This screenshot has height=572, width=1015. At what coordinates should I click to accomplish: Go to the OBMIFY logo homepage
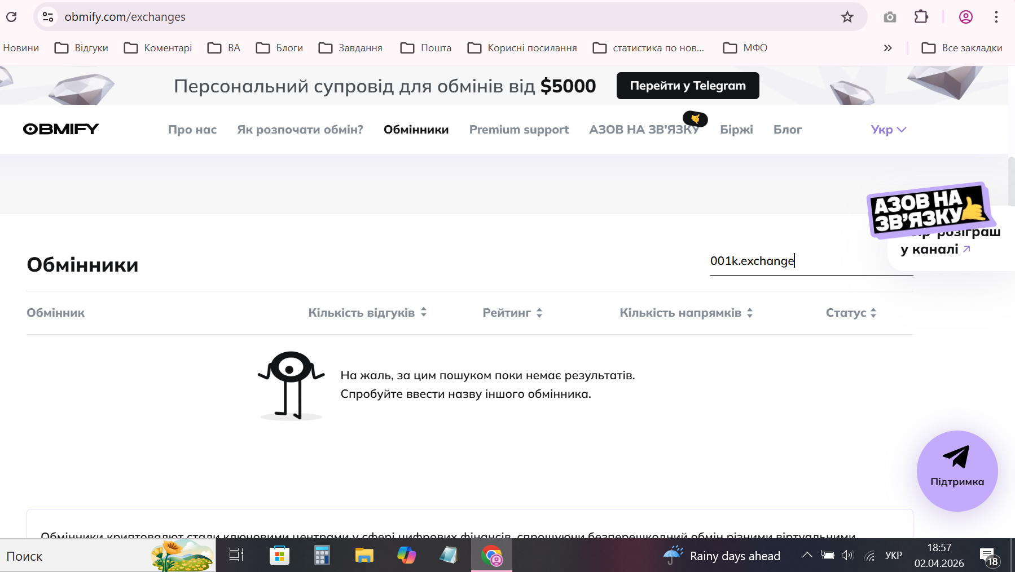(x=61, y=129)
